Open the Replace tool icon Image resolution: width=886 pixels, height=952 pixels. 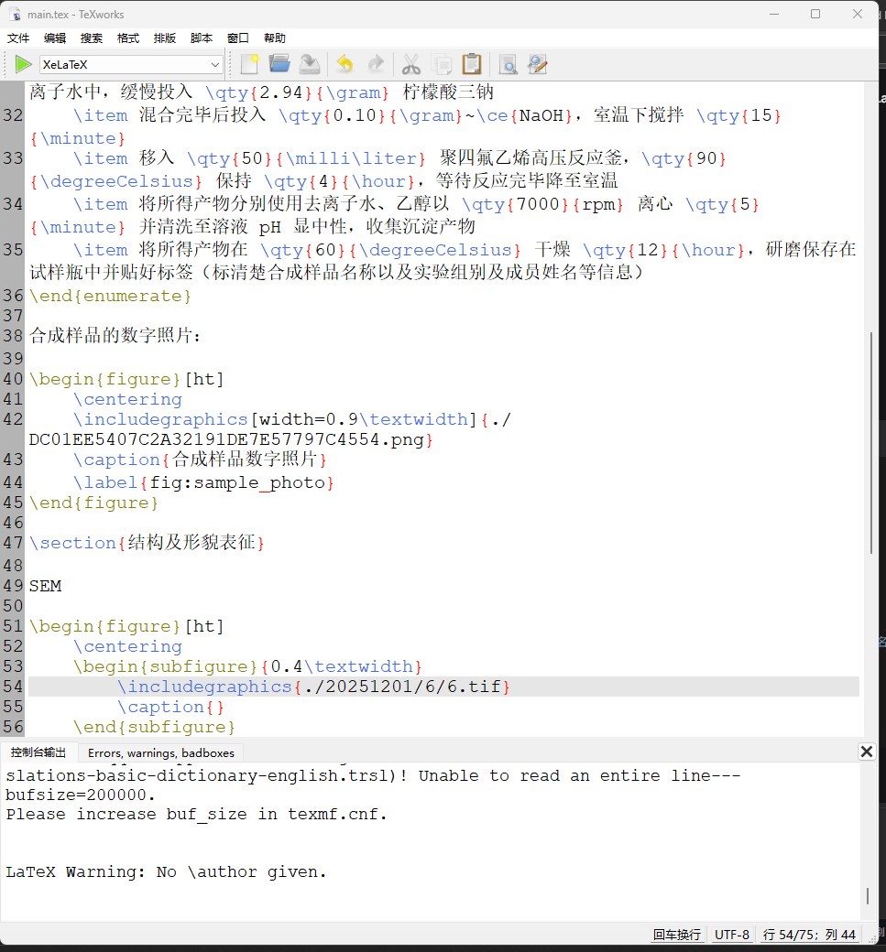pos(538,64)
